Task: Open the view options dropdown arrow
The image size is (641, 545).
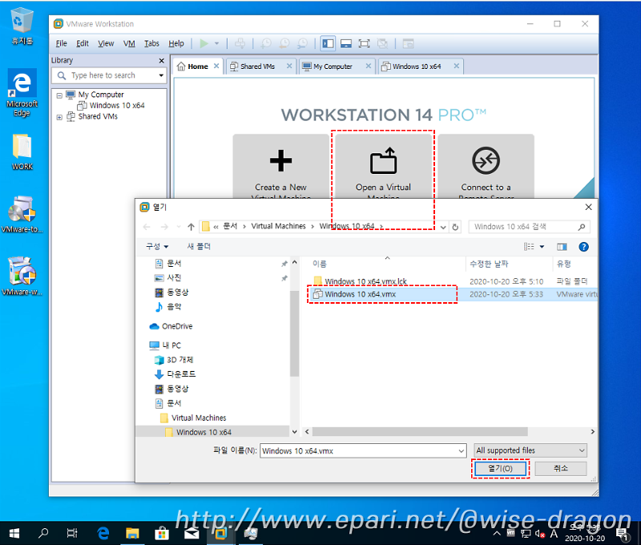Action: pyautogui.click(x=542, y=247)
